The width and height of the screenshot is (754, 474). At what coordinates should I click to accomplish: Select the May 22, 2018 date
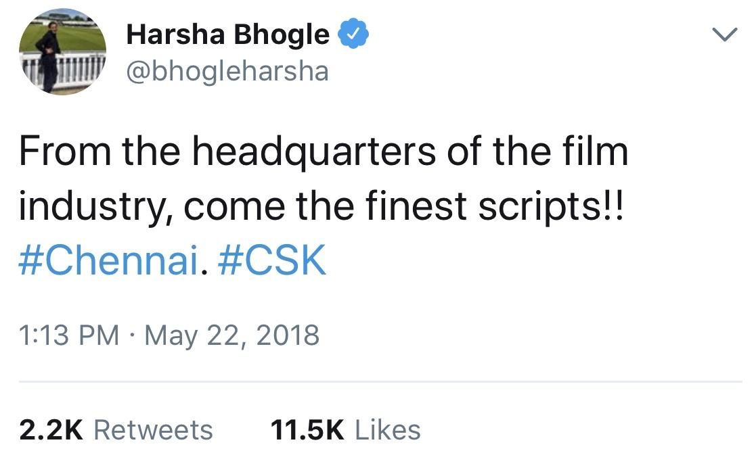tap(231, 335)
